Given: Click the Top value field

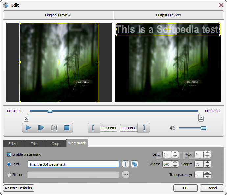Looking at the screenshot, I should pos(199,155).
